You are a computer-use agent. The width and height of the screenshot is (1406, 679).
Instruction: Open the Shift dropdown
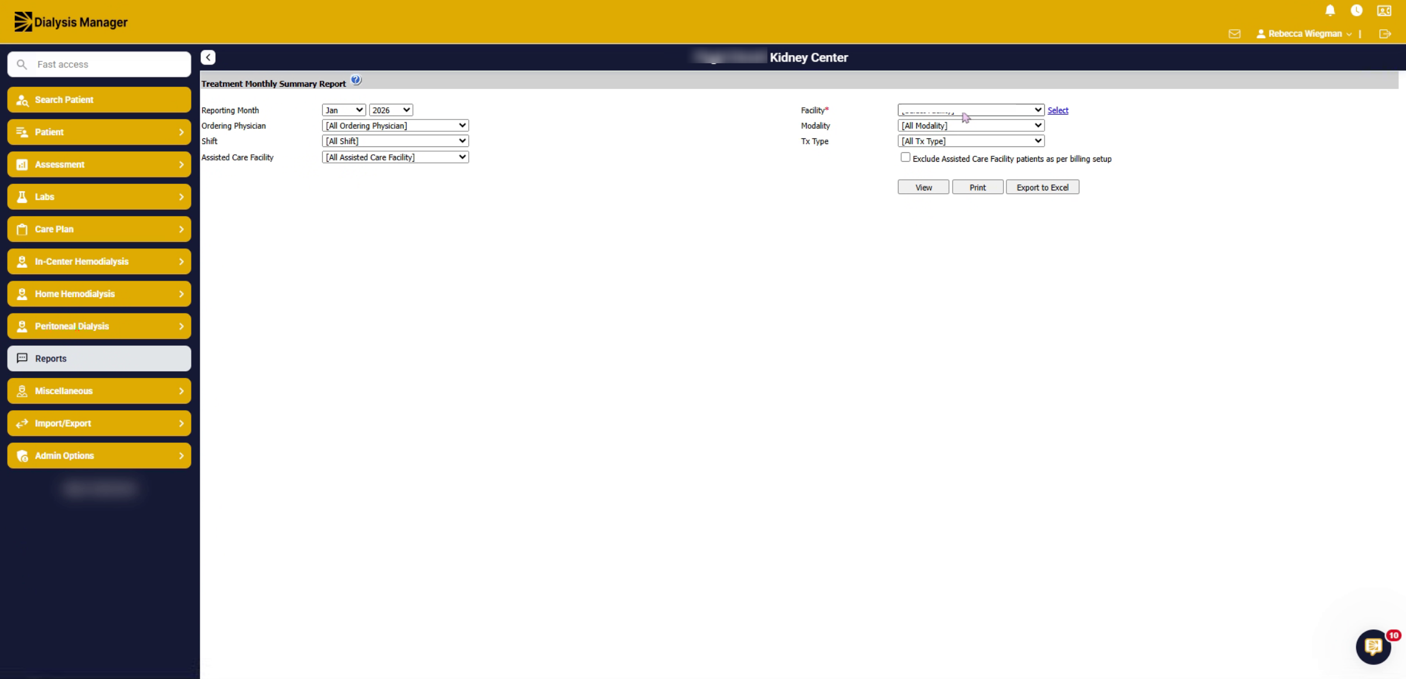point(395,141)
